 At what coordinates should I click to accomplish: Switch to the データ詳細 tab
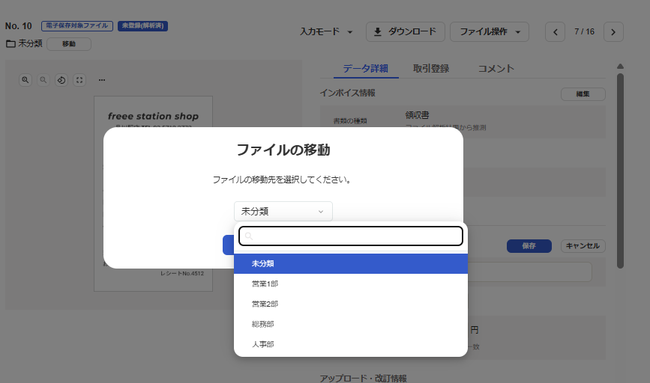click(x=366, y=68)
